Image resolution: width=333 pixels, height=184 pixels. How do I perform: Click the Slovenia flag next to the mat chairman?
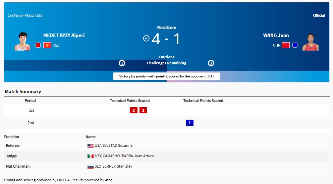(90, 167)
